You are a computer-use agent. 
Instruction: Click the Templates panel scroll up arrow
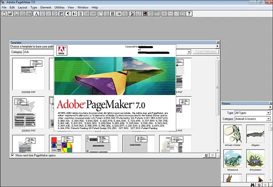pos(217,58)
